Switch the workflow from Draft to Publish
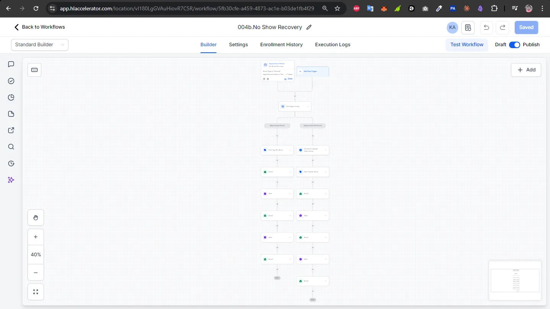Viewport: 550px width, 309px height. 515,45
